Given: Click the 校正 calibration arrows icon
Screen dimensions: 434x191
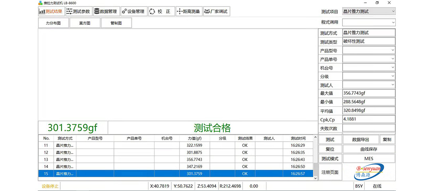Looking at the screenshot, I should click(152, 12).
